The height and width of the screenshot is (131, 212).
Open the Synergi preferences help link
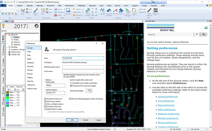tap(168, 97)
